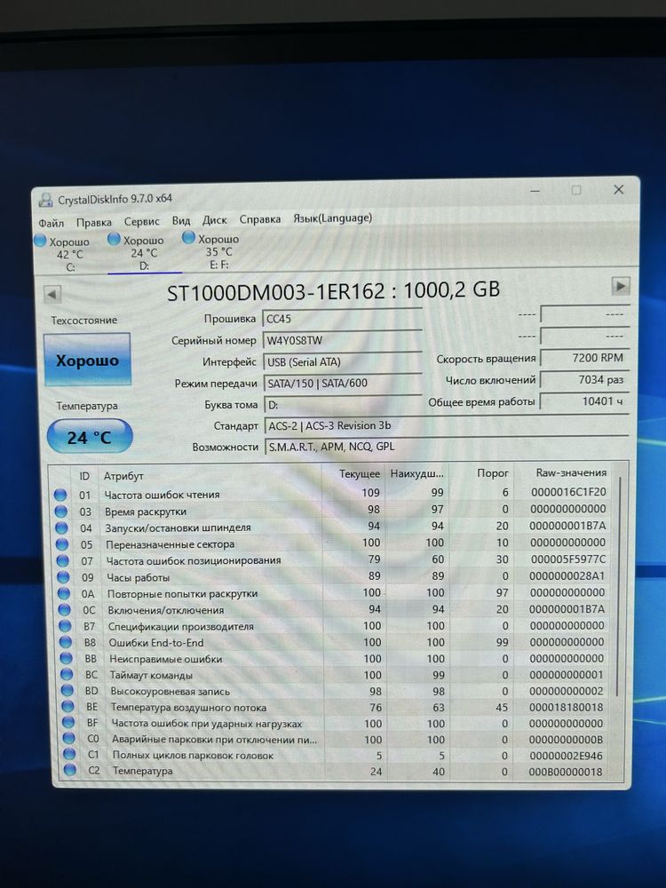Click the ID column header
Screen dimensions: 666x888
[x=84, y=476]
